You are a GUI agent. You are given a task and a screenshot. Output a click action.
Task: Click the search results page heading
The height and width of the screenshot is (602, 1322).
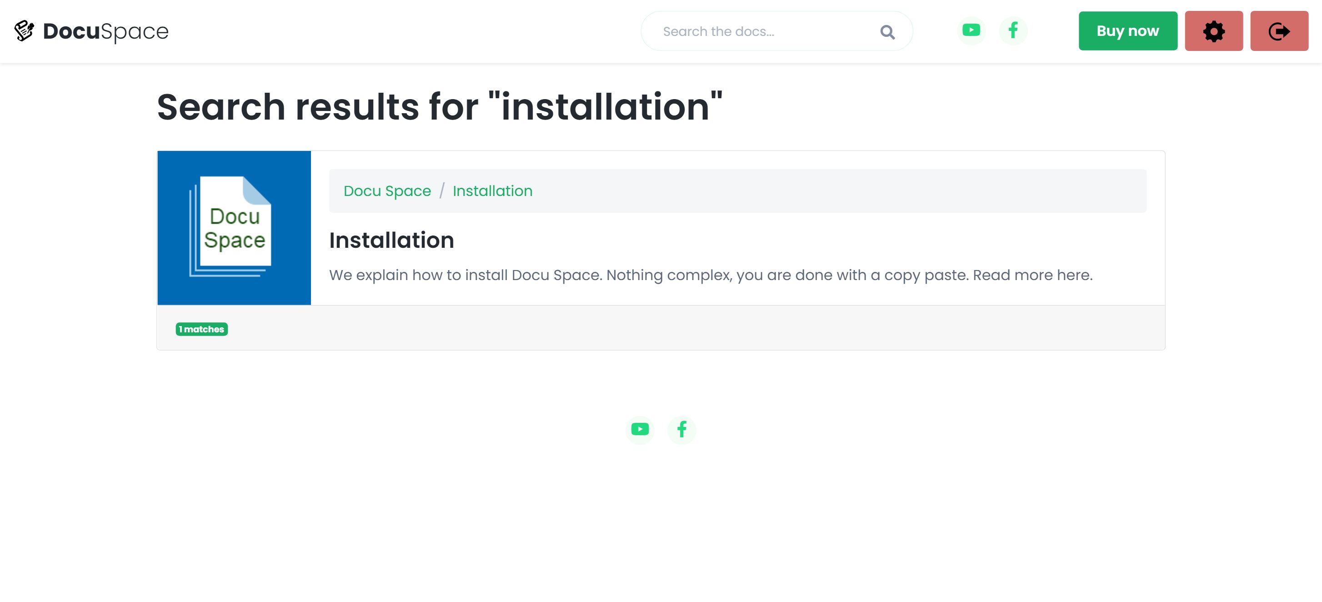439,107
